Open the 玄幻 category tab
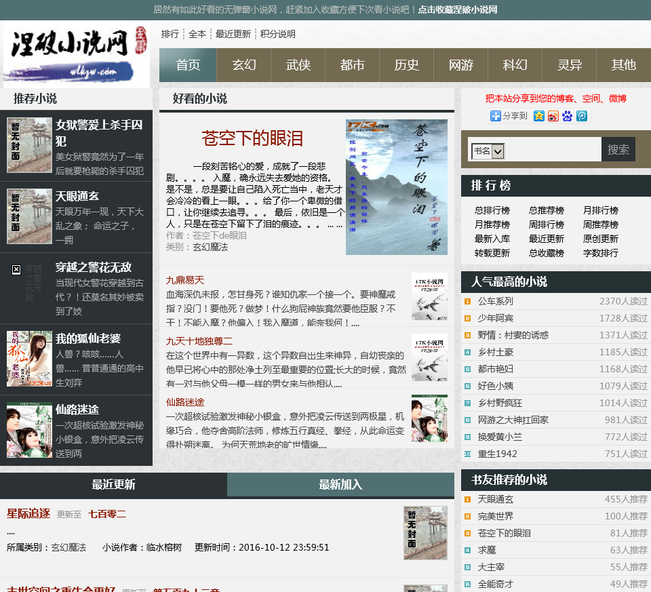 243,65
